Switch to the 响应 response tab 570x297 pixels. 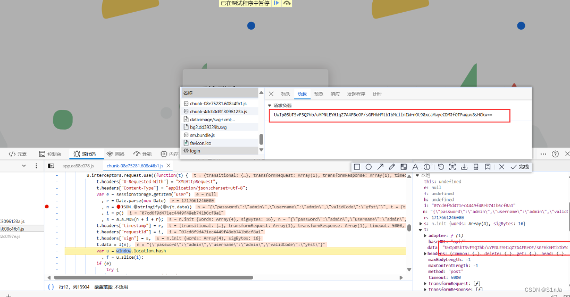click(335, 94)
